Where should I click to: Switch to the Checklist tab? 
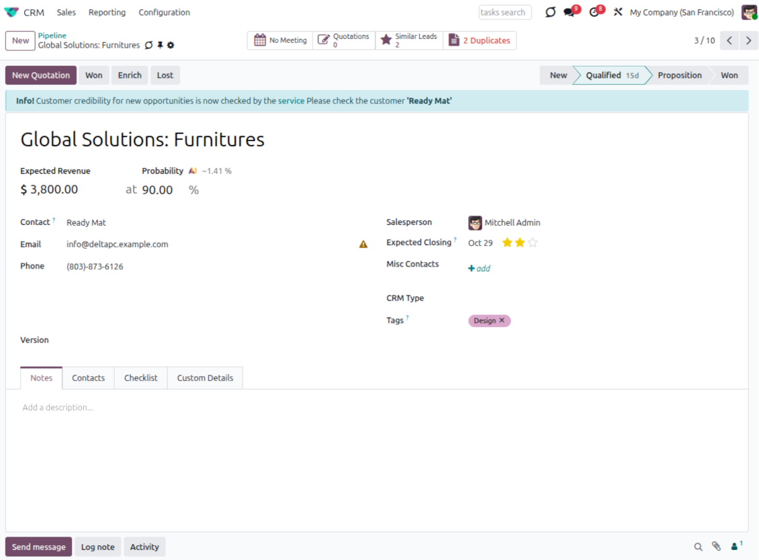(x=140, y=378)
